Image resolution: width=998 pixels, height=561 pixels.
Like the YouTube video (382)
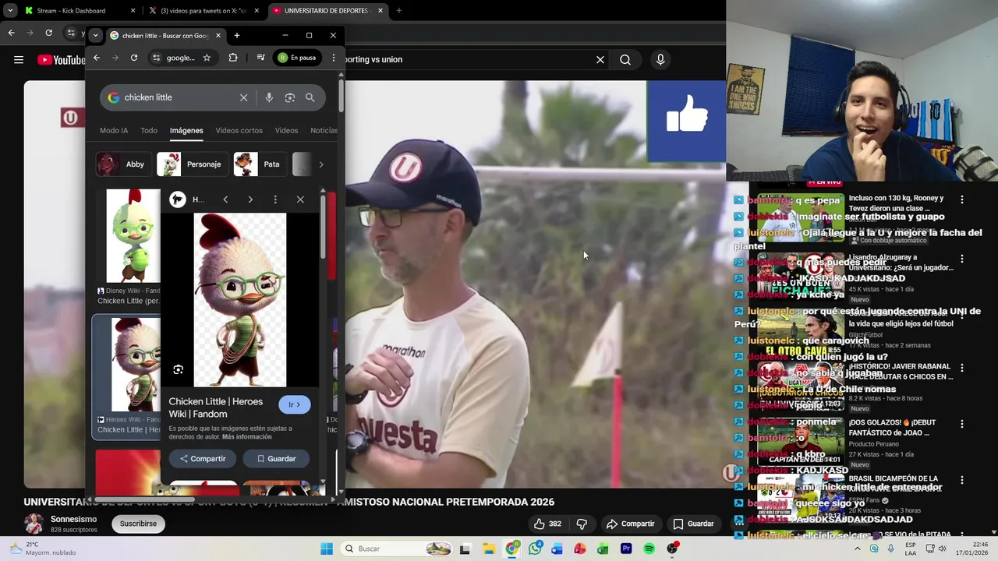point(547,524)
